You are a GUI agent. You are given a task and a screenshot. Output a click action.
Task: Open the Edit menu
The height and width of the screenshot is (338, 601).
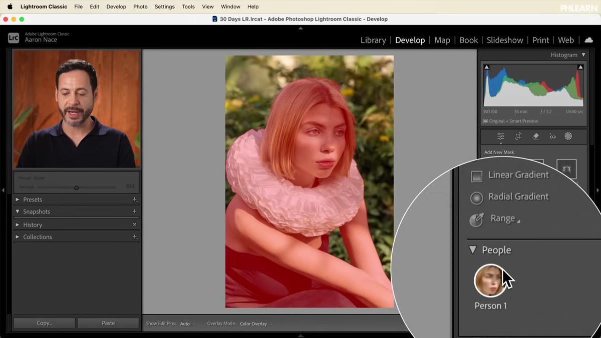95,6
